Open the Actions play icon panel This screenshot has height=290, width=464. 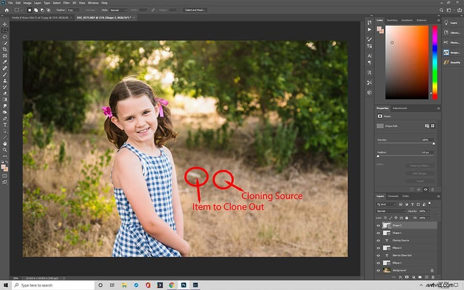[369, 29]
